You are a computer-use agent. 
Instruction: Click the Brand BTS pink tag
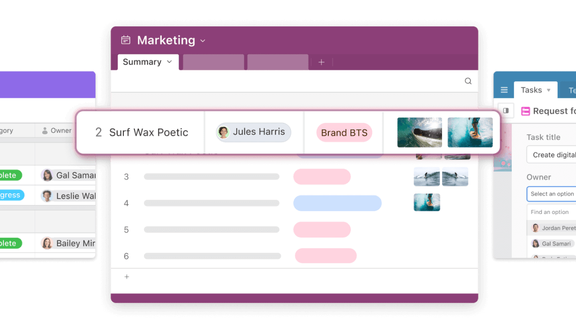(344, 133)
